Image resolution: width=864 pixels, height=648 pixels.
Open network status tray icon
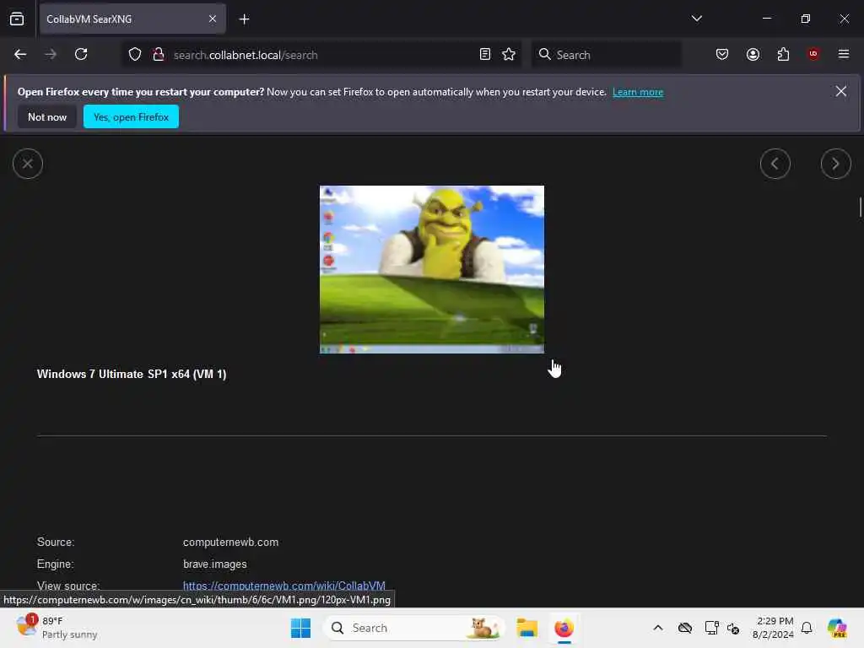tap(711, 628)
